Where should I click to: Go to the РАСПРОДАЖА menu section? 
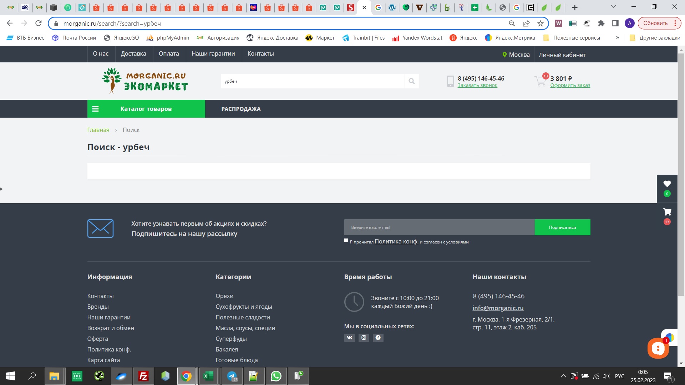[x=241, y=109]
